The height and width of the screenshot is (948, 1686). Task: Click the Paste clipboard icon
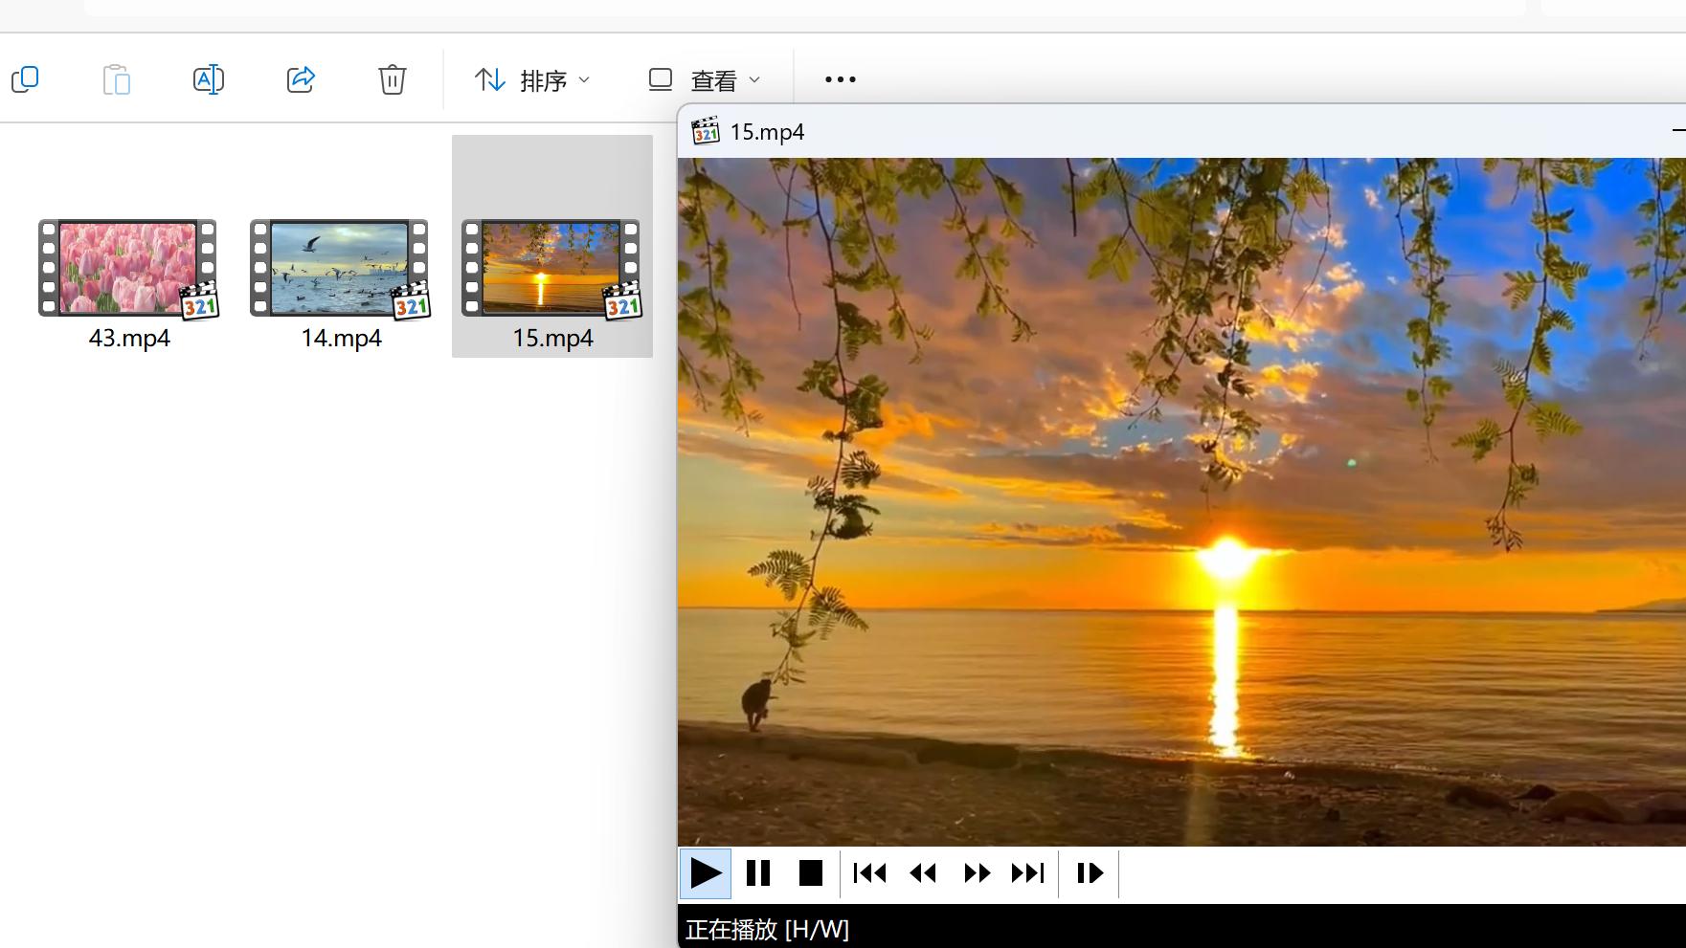[116, 79]
